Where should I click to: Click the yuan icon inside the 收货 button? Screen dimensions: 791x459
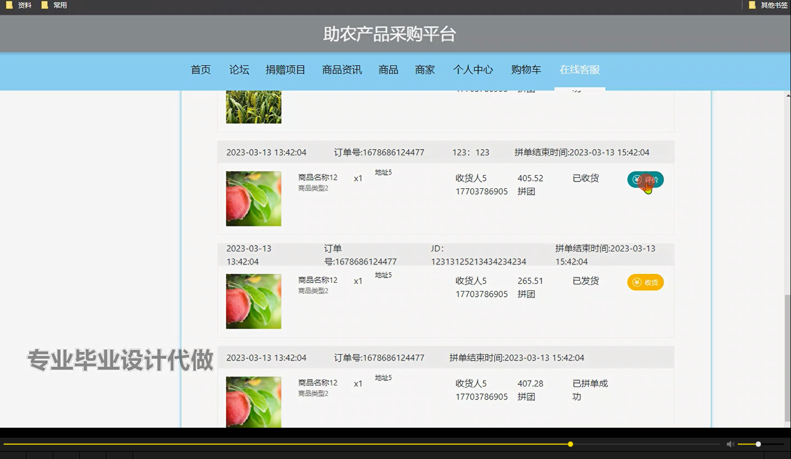point(637,282)
